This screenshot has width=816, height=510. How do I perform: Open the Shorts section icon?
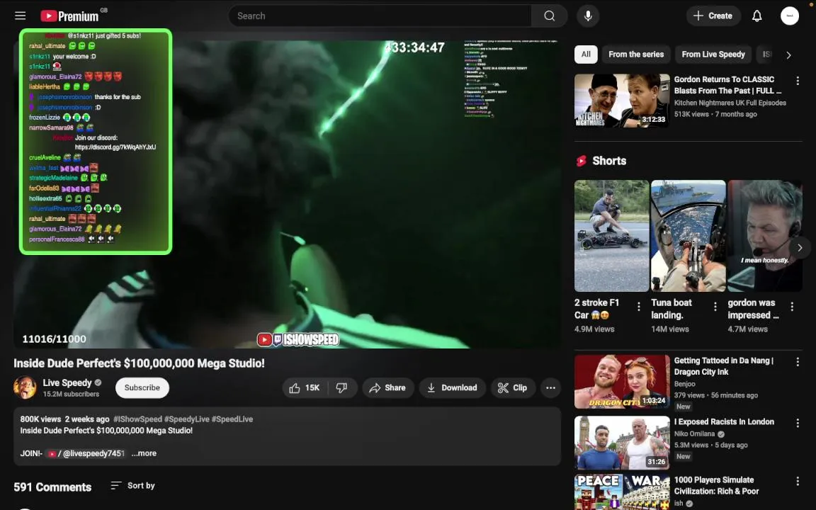(x=582, y=161)
